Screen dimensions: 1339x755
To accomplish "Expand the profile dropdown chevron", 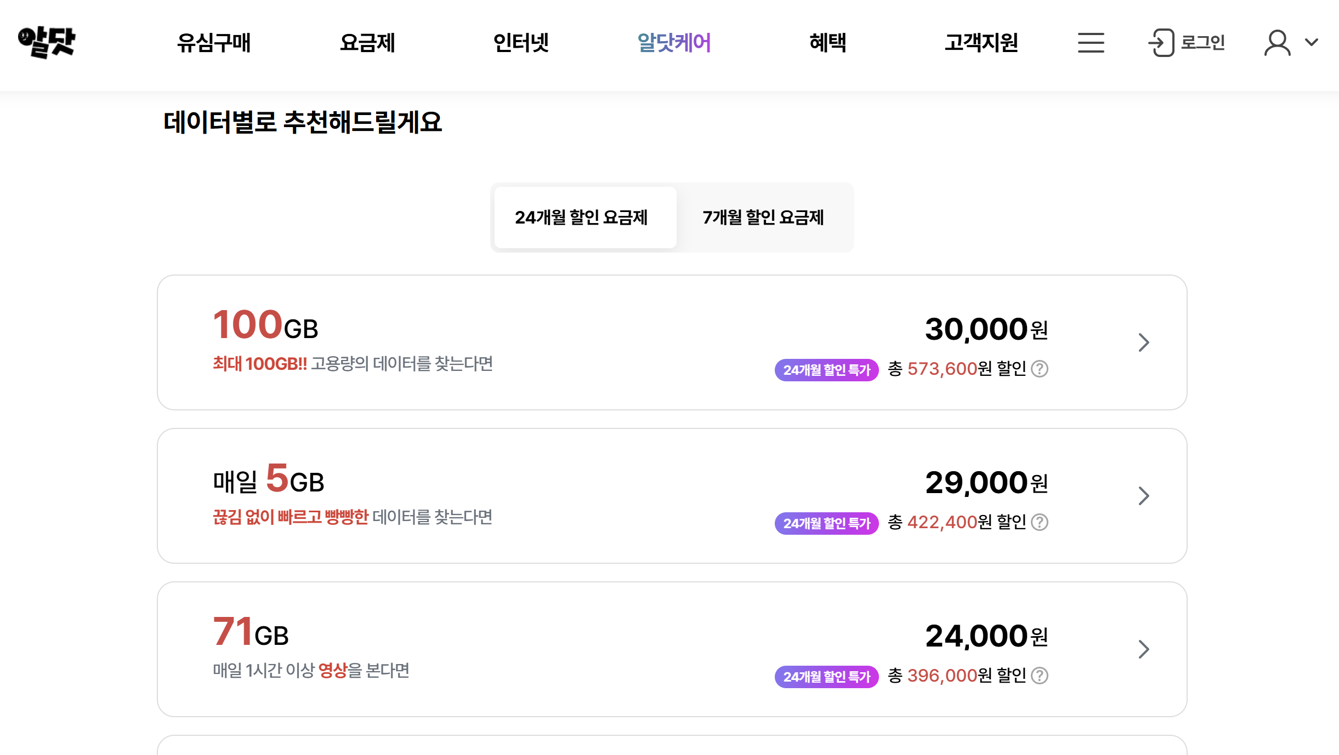I will [x=1312, y=42].
